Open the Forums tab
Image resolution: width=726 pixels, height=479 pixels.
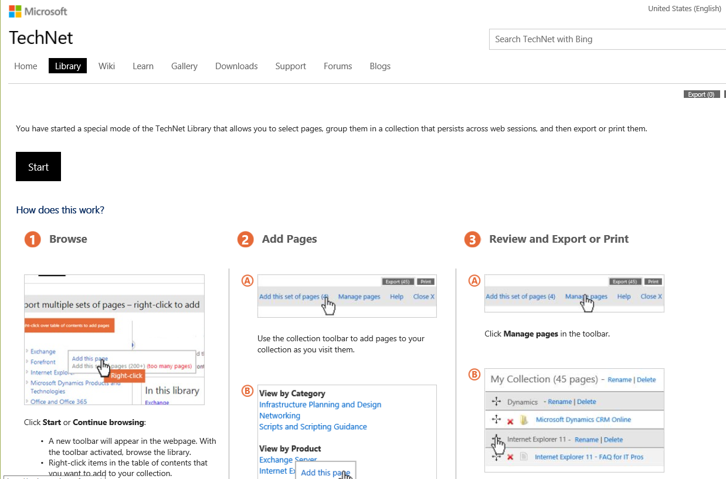[x=338, y=66]
